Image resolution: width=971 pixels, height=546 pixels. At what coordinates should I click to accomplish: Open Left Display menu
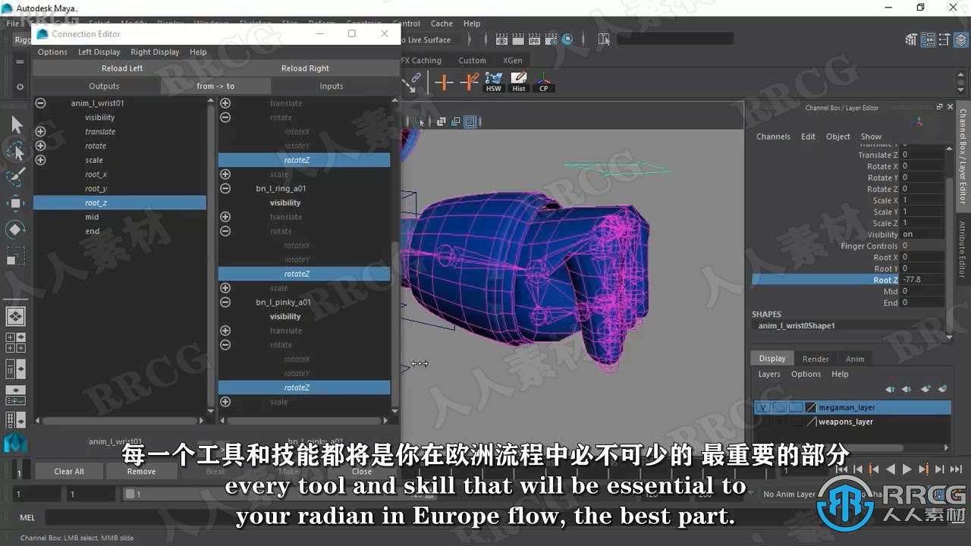pyautogui.click(x=99, y=52)
